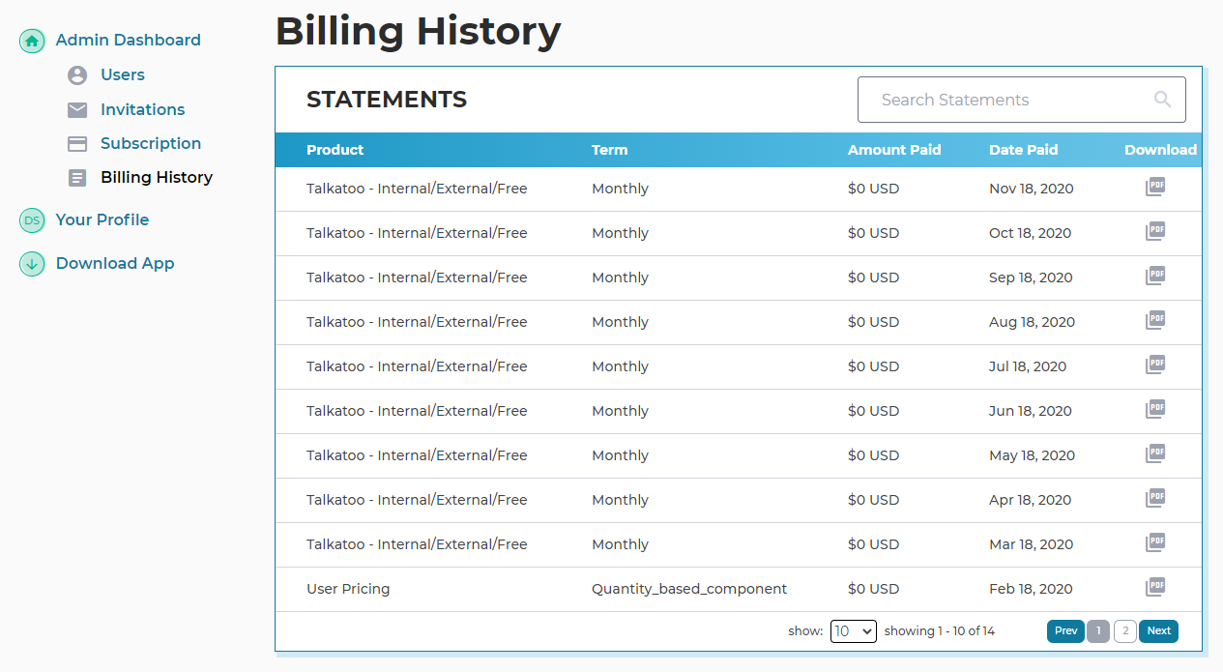Screen dimensions: 1223x672
Task: Click the May 18, 2020 date cell
Action: (1032, 455)
